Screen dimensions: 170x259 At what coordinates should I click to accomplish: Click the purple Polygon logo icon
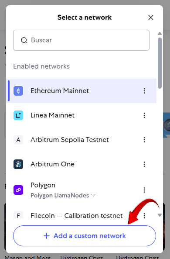pyautogui.click(x=18, y=190)
